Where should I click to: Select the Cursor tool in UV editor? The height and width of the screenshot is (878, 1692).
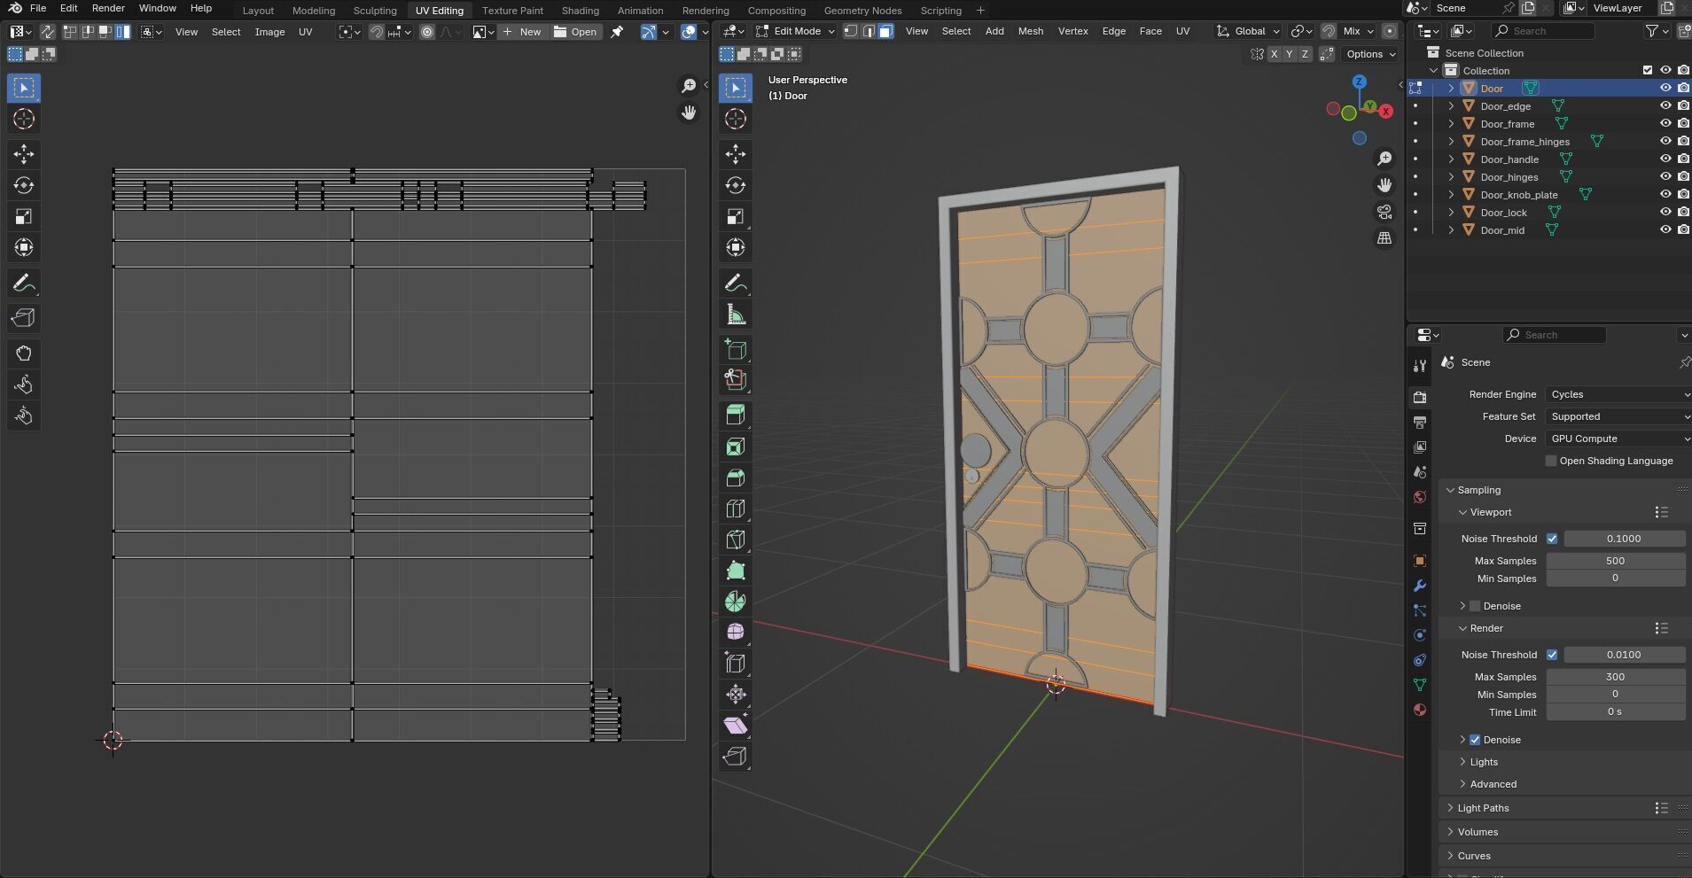[24, 119]
